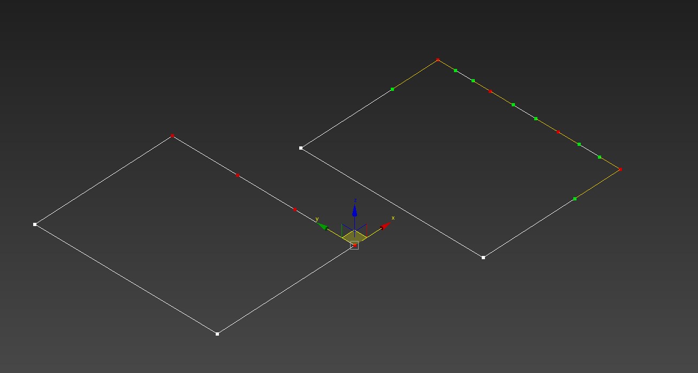Click the red X-axis arrow of the move gizmo
Viewport: 698px width, 373px height.
click(386, 226)
